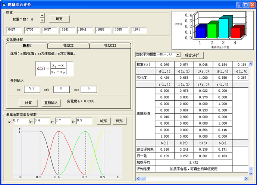Click the x= input field containing 5.2

(32, 89)
